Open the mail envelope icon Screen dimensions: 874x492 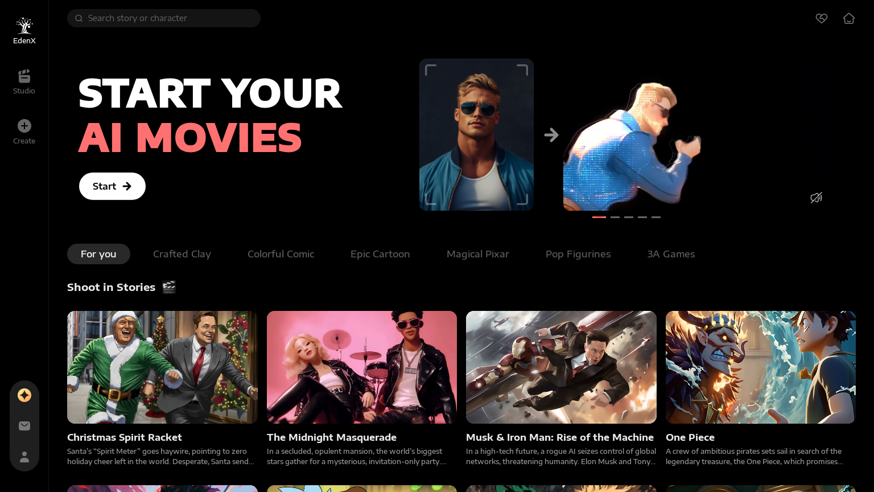pos(24,426)
